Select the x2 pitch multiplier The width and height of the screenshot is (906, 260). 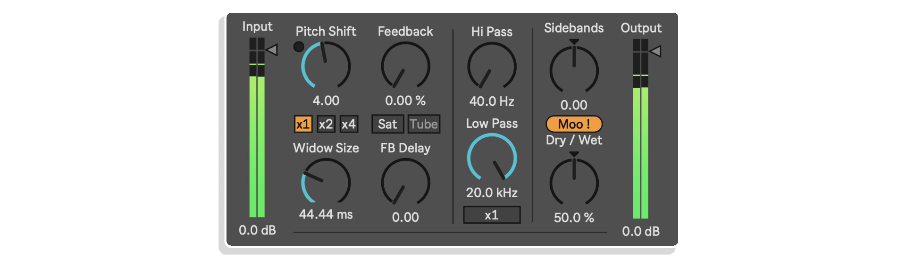(x=326, y=124)
